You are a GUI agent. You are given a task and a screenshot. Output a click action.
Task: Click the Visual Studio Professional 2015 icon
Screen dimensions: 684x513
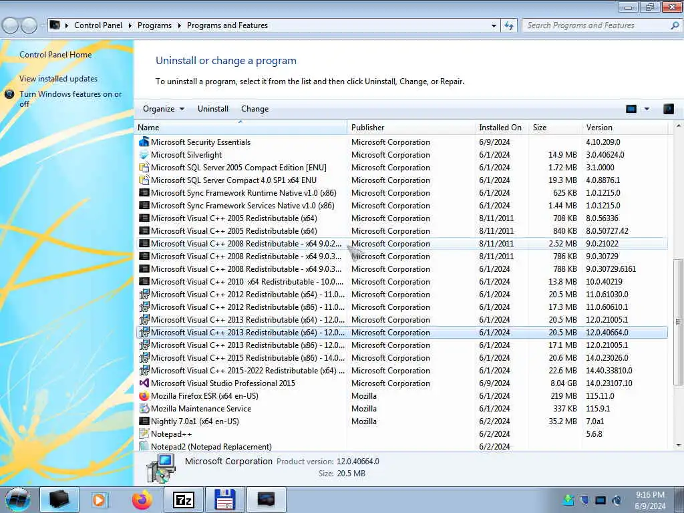[x=144, y=383]
